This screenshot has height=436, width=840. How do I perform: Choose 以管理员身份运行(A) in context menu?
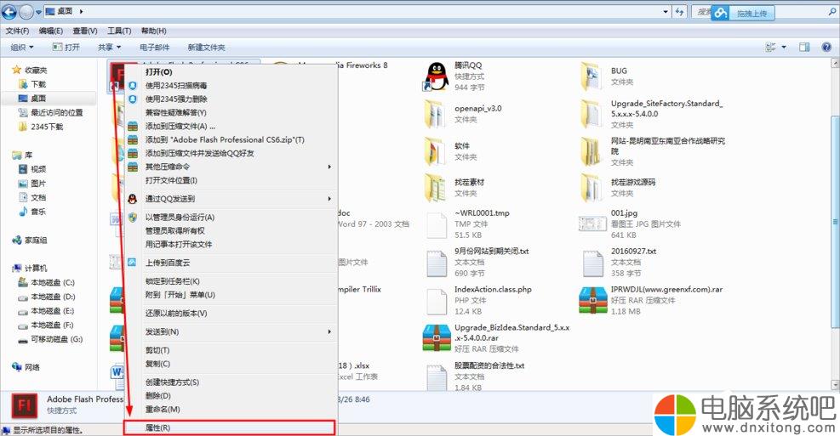(231, 218)
